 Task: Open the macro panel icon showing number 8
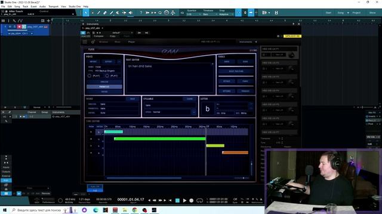(276, 12)
